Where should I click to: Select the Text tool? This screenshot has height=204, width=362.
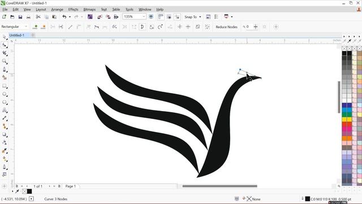[x=5, y=110]
